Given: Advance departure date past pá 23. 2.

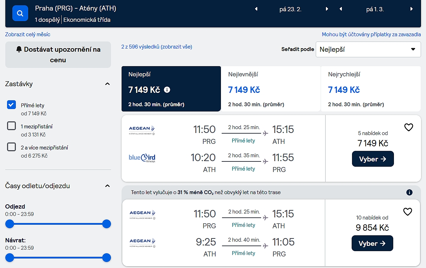Looking at the screenshot, I should [x=327, y=9].
